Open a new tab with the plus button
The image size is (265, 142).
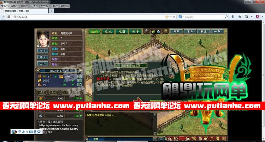pos(51,11)
